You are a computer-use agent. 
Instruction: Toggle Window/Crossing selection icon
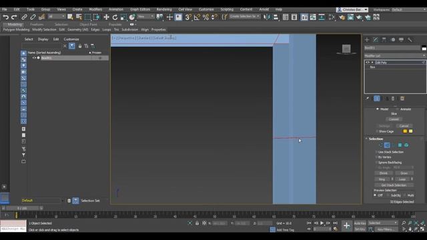tap(96, 17)
